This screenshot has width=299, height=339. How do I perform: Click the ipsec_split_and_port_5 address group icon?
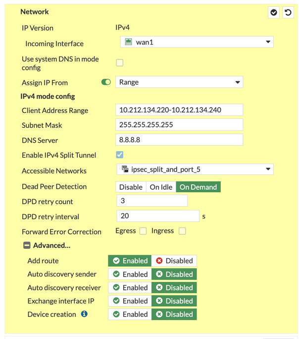click(125, 169)
